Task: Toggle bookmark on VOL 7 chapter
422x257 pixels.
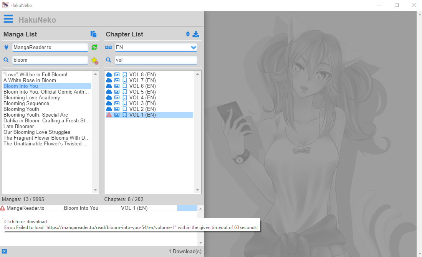Action: (125, 80)
